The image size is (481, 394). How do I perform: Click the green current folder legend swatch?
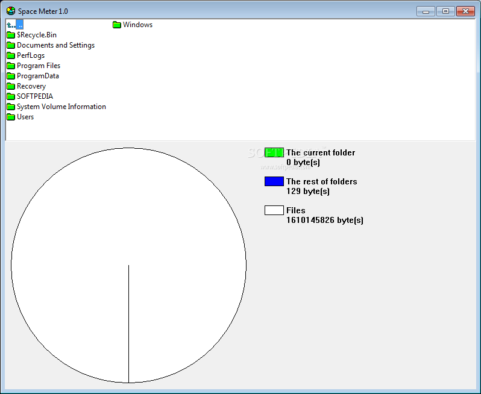[x=274, y=152]
